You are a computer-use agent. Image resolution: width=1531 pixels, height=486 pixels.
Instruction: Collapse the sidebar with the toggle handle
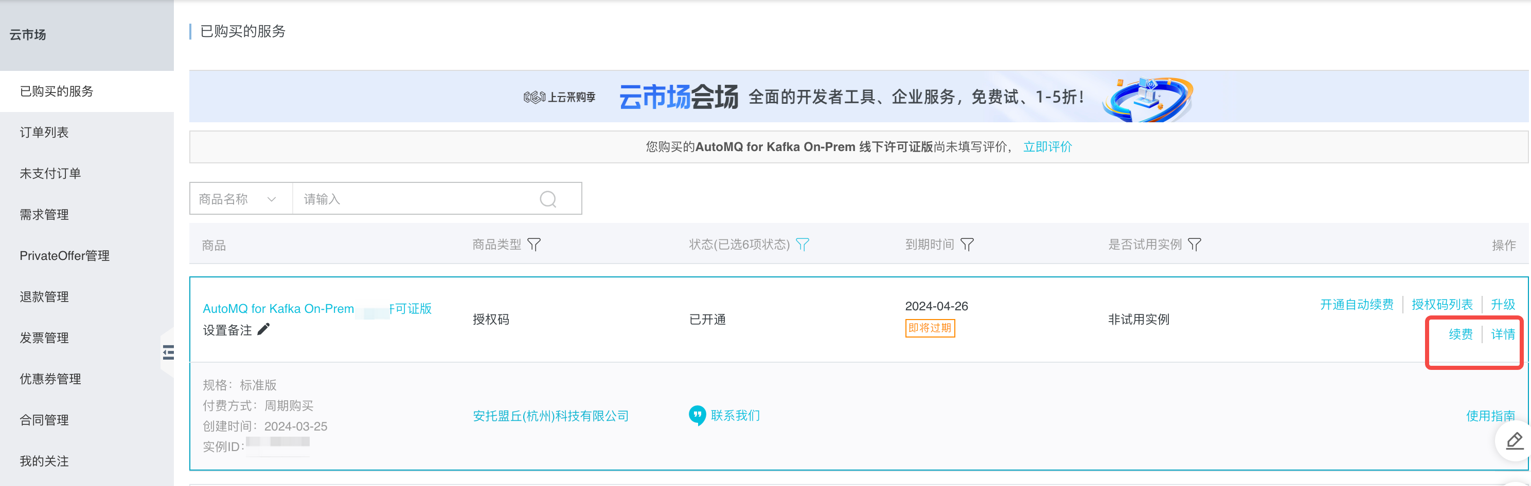[168, 352]
